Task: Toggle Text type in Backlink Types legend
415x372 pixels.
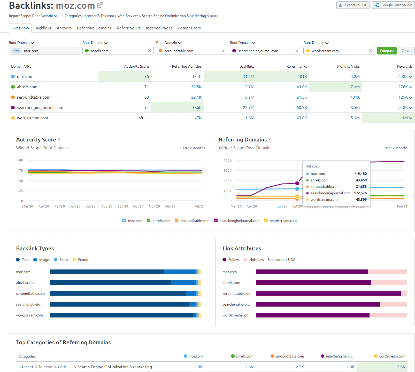Action: (22, 260)
